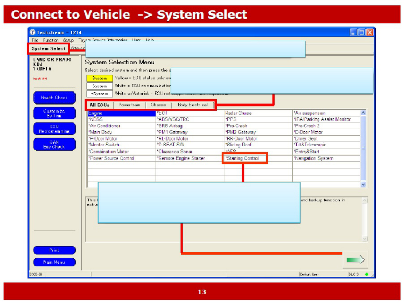Click system list scroll up arrow
This screenshot has height=304, width=405.
(x=363, y=113)
